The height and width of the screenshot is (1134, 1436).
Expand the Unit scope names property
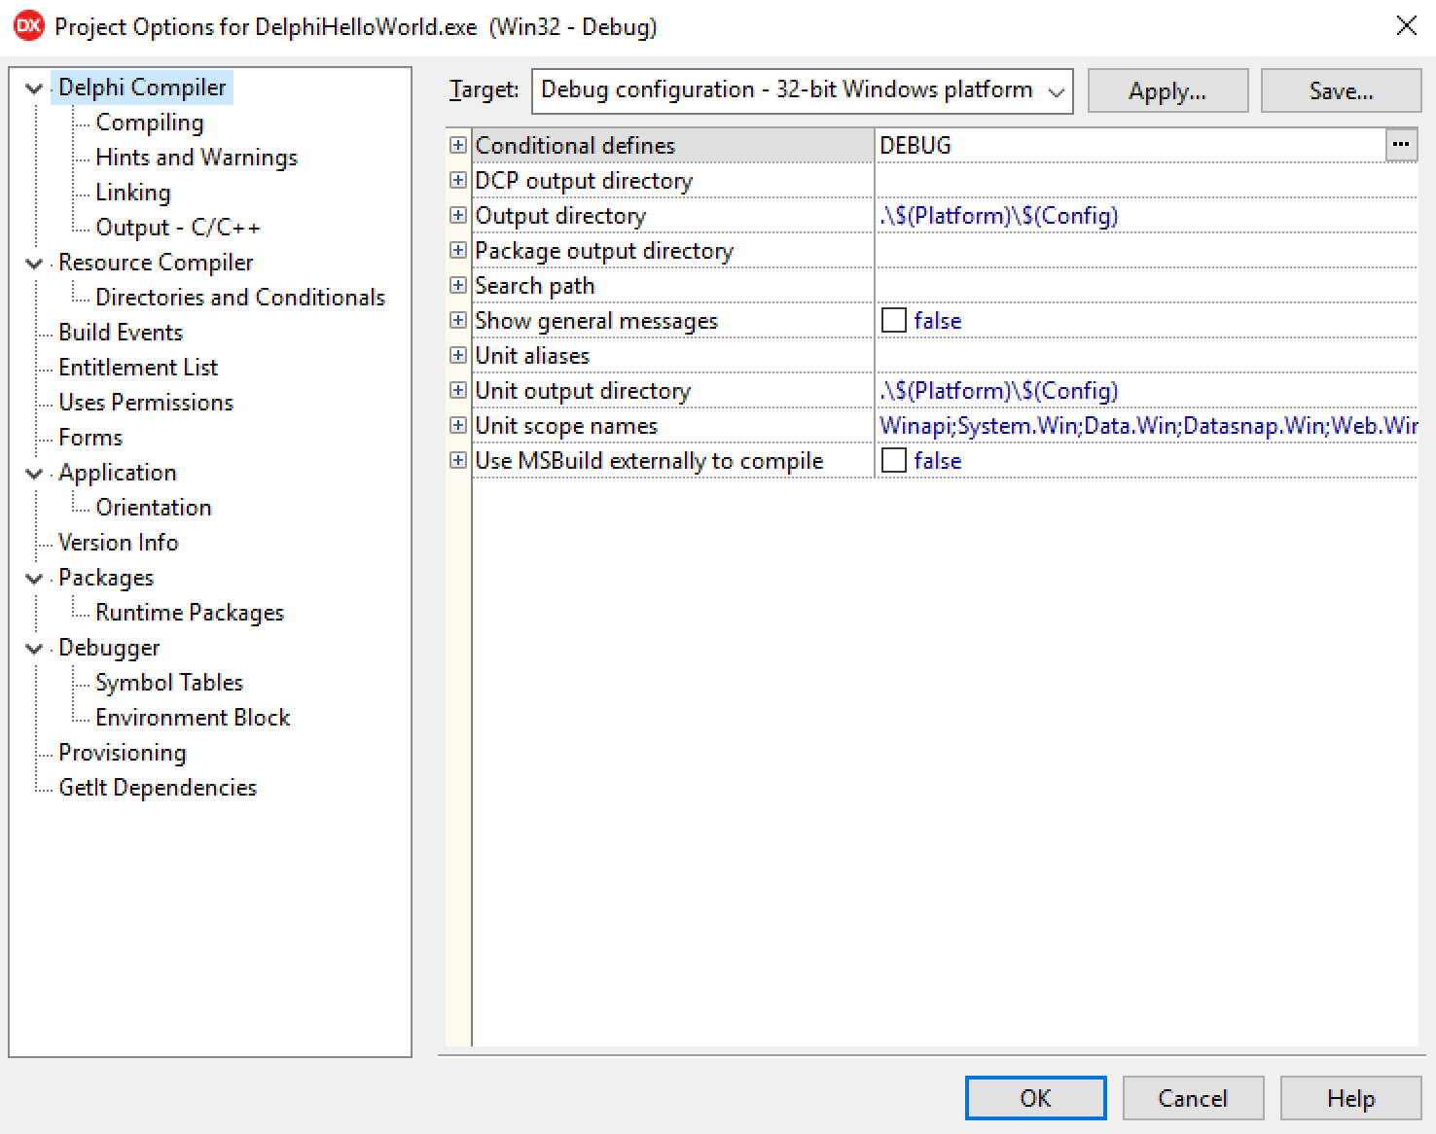coord(458,425)
